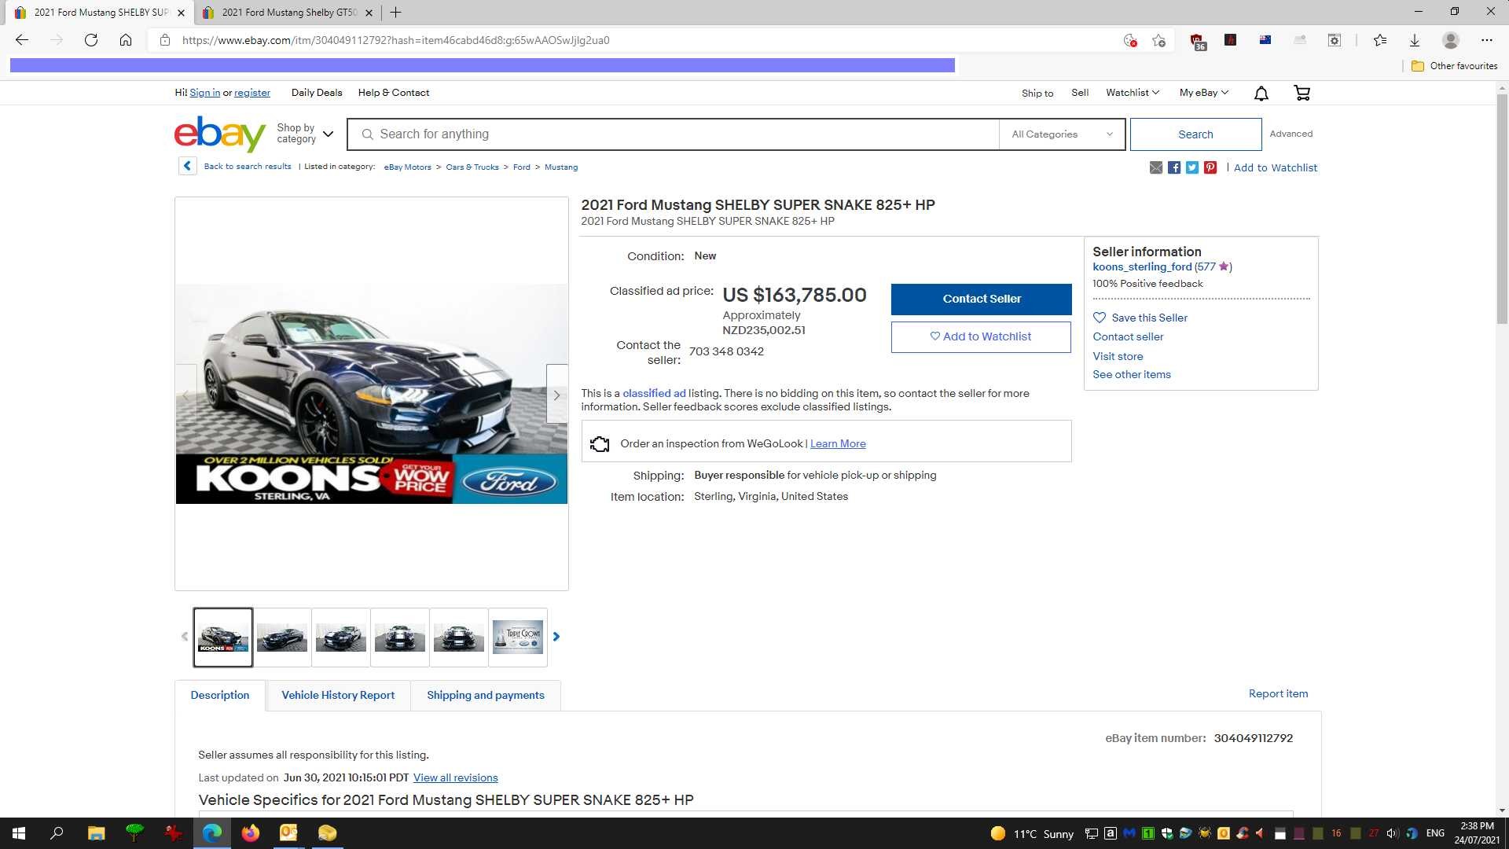Share listing via email icon
Screen dimensions: 1509x849
coord(1155,167)
